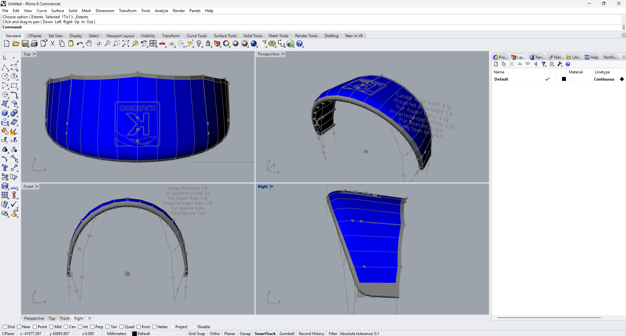Screen dimensions: 626x336
Task: Select the Project osnap radio button
Action: tap(172, 327)
